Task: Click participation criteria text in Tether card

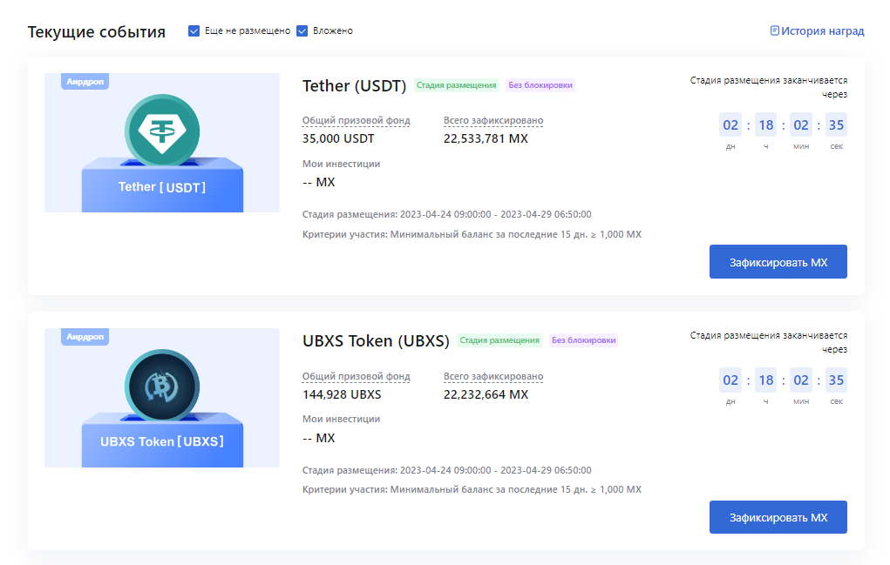Action: pyautogui.click(x=472, y=234)
